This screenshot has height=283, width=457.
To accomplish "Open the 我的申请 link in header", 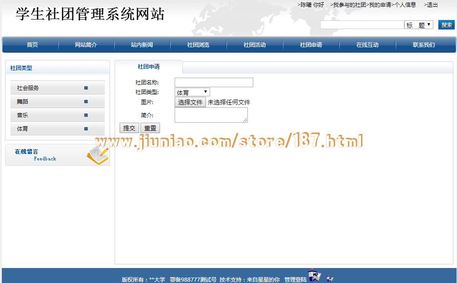I will pos(380,5).
